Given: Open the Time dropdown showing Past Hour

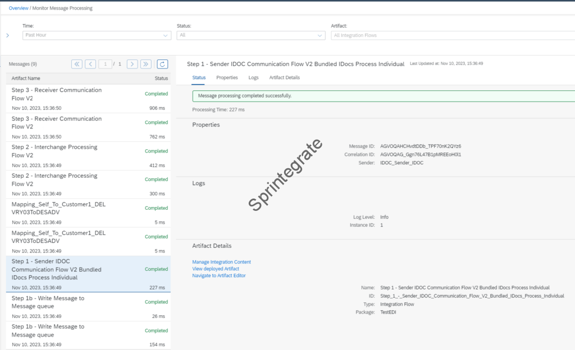Looking at the screenshot, I should click(96, 35).
